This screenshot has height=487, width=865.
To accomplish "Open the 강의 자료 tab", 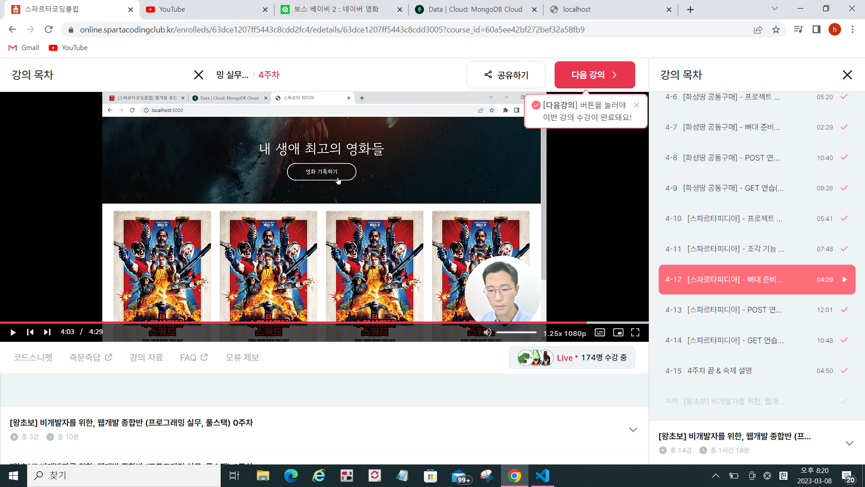I will [146, 358].
